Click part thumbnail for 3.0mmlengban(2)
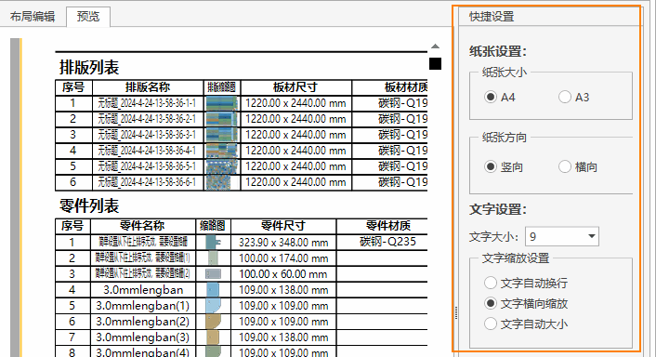Screen dimensions: 656x357 tap(213, 322)
